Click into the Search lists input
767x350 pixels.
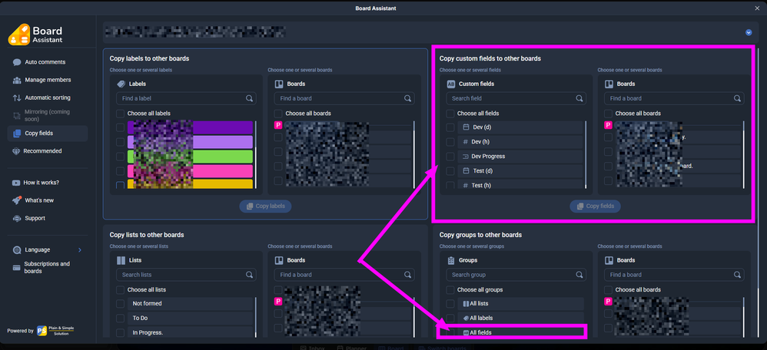point(186,275)
